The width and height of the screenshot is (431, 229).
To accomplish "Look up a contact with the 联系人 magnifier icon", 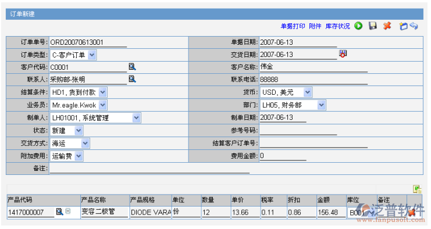I will (x=132, y=79).
